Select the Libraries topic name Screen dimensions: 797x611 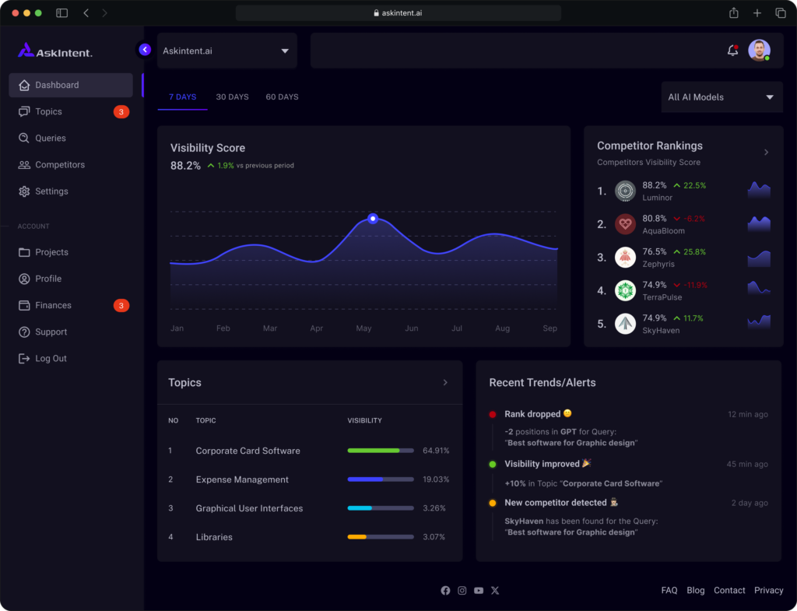214,537
